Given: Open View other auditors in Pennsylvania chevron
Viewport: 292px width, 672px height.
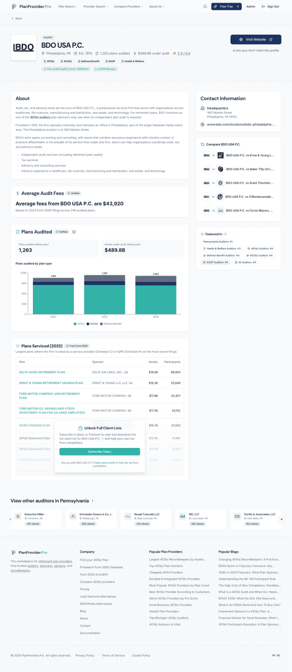Looking at the screenshot, I should pyautogui.click(x=93, y=500).
